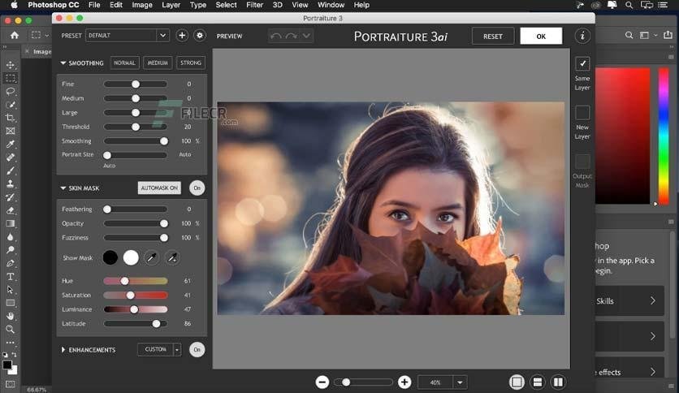The height and width of the screenshot is (393, 679).
Task: Open the Image menu
Action: click(142, 5)
